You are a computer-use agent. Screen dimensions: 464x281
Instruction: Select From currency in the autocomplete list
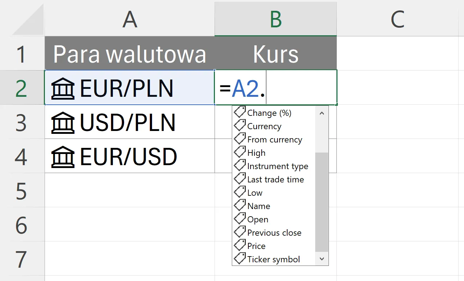pos(275,140)
